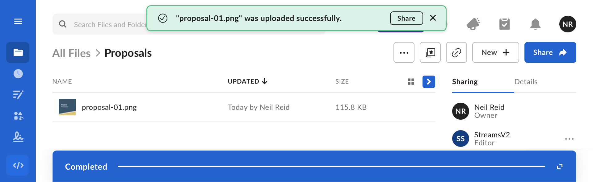Click Share in the upload notification
The height and width of the screenshot is (182, 593).
pos(406,18)
